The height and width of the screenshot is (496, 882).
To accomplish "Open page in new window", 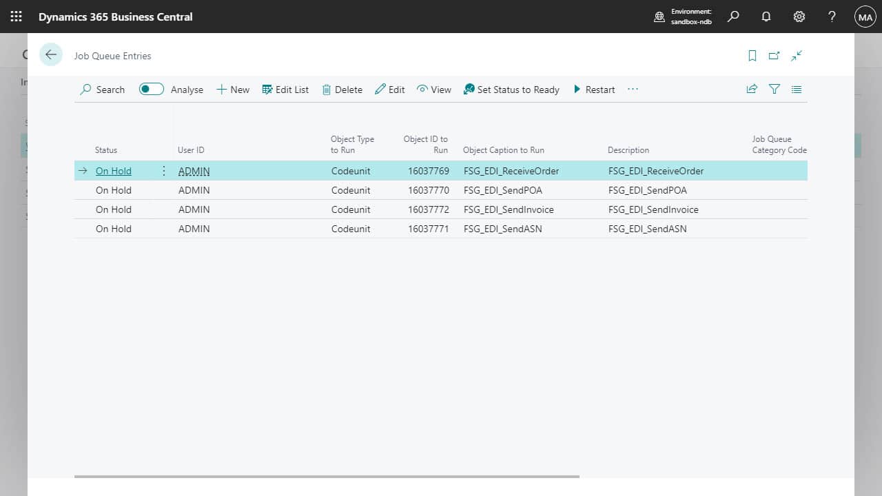I will 775,56.
